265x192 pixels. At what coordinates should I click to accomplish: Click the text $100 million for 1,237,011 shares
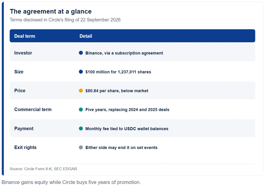tap(118, 72)
